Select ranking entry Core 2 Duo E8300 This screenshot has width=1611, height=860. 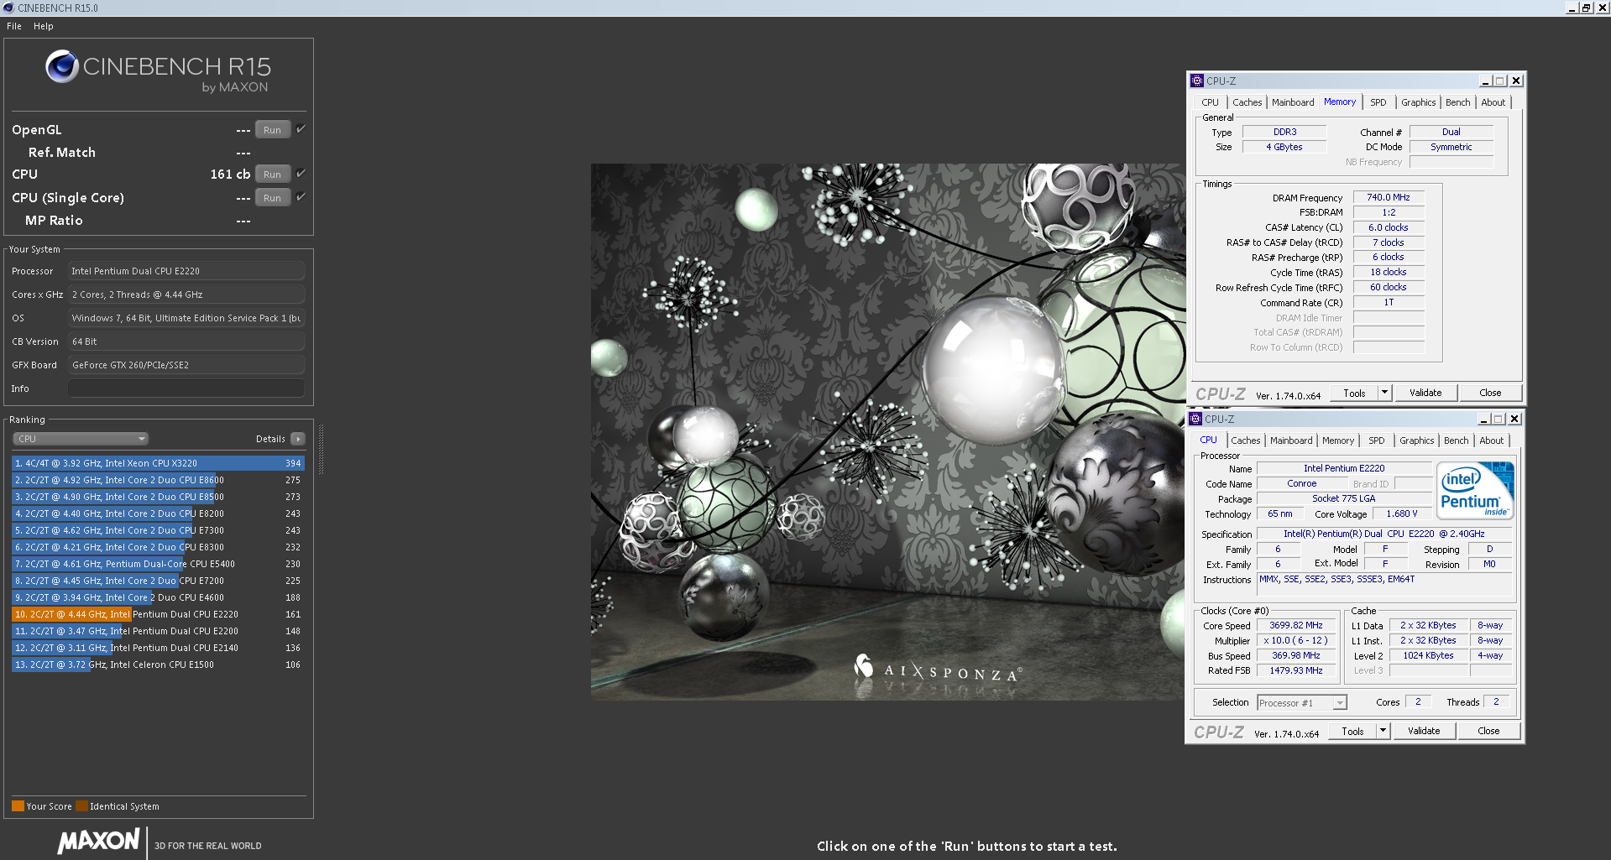(x=158, y=547)
